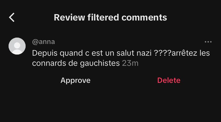Open the @anna username profile link

pyautogui.click(x=44, y=42)
